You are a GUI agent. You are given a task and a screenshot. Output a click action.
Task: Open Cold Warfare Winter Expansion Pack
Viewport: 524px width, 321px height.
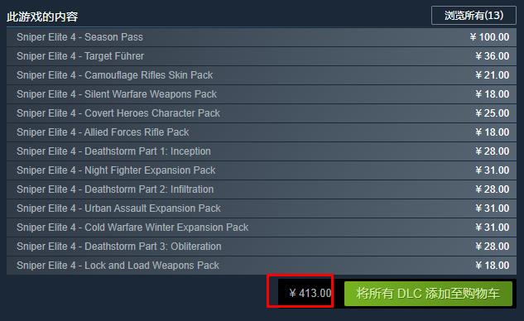[x=262, y=228]
